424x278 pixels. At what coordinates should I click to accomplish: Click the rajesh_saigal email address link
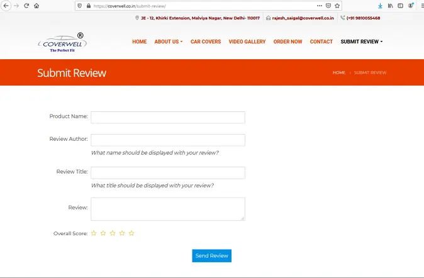coord(302,18)
